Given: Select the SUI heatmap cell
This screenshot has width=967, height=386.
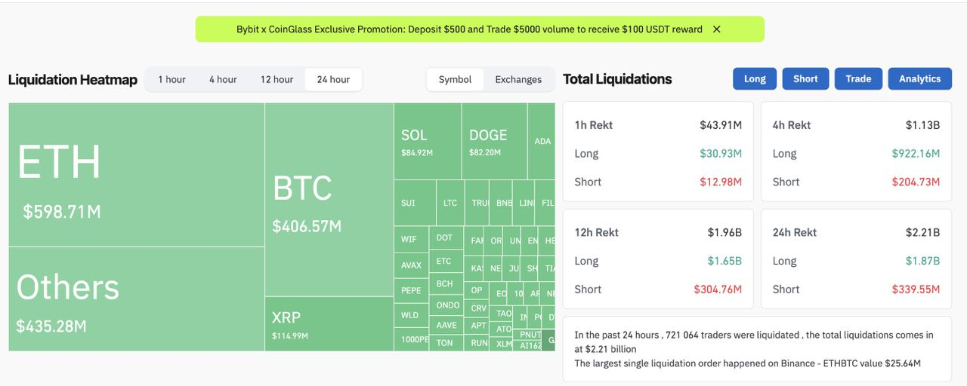Looking at the screenshot, I should point(414,203).
